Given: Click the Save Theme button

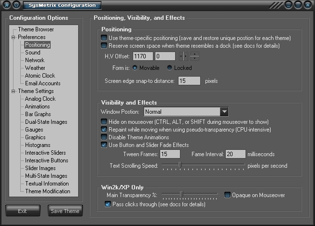Looking at the screenshot, I should 65,211.
